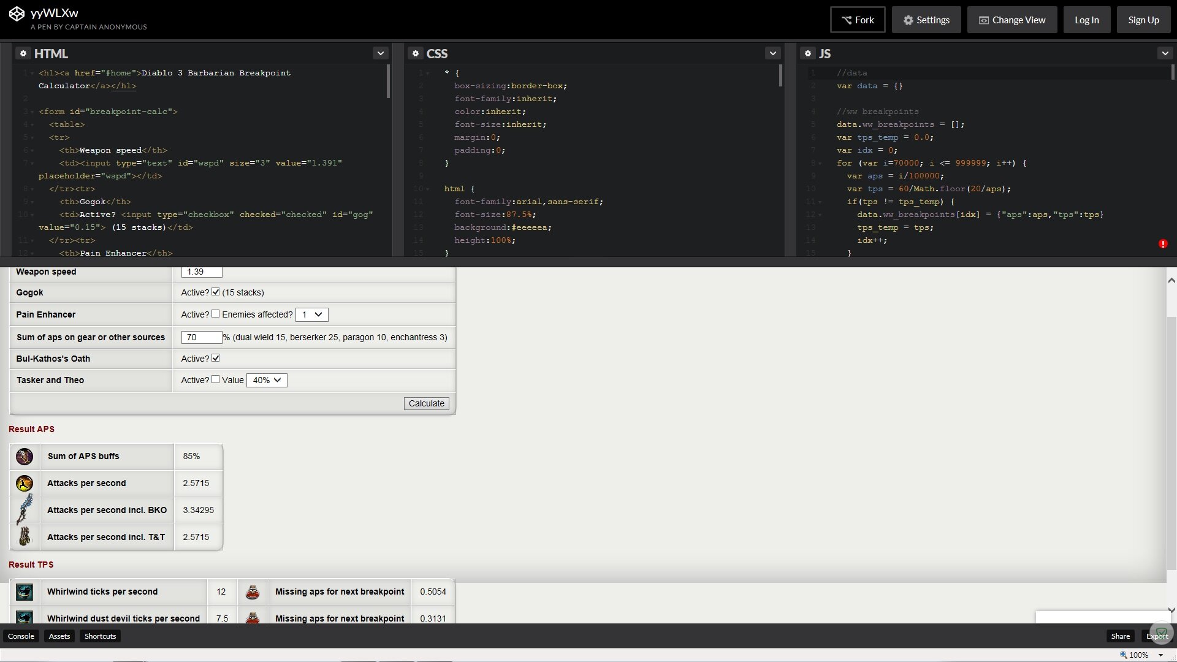Click 'A PEN BY CAPTAIN ANONYMOUS' text
The image size is (1177, 662).
[x=89, y=27]
